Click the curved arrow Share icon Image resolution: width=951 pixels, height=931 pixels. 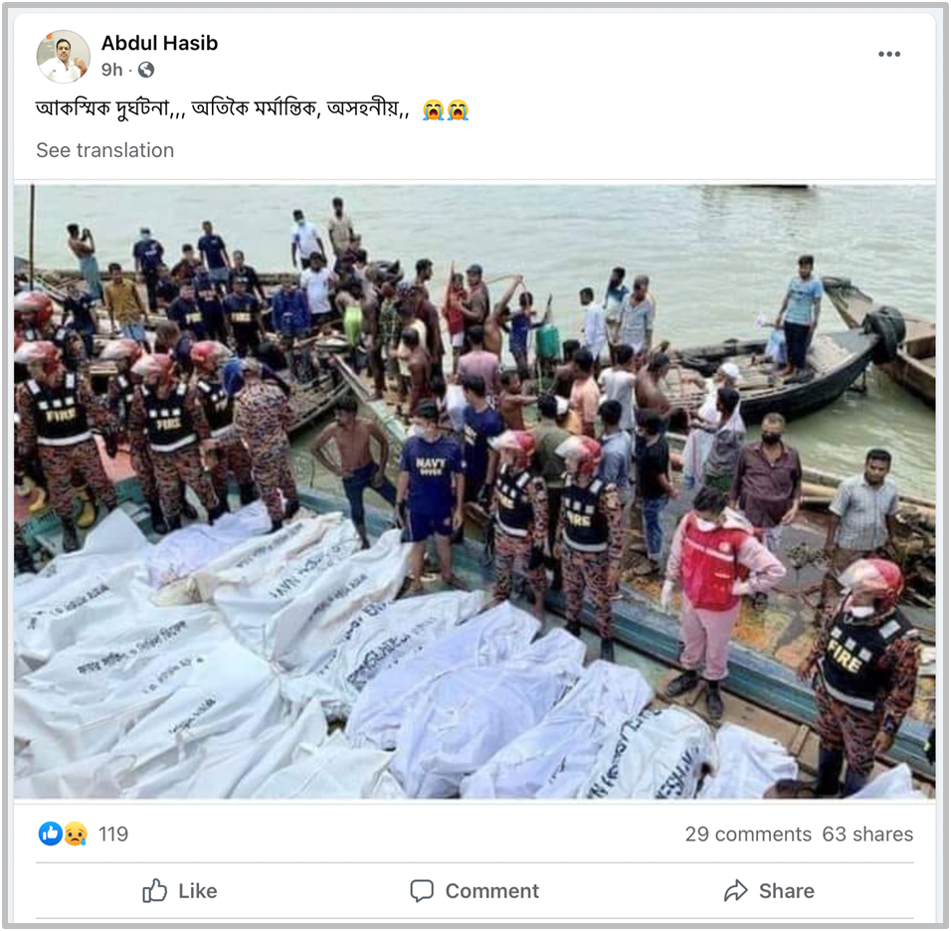click(x=736, y=890)
